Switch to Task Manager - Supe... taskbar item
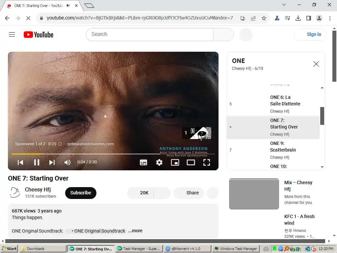 coord(139,249)
